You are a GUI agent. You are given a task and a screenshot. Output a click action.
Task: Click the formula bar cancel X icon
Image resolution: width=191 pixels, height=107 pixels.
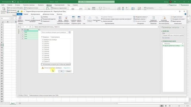[x=23, y=27]
